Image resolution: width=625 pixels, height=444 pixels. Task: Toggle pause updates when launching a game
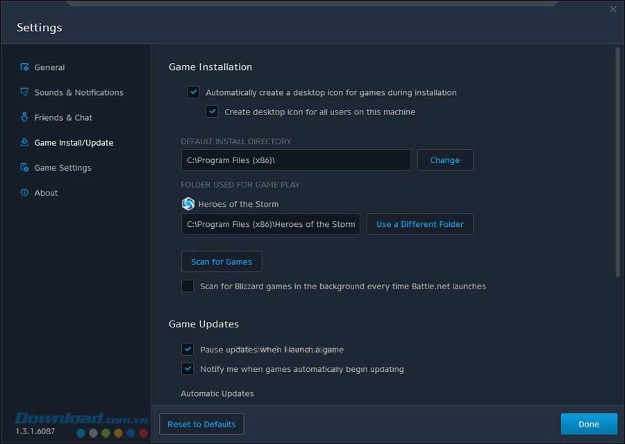pyautogui.click(x=187, y=350)
